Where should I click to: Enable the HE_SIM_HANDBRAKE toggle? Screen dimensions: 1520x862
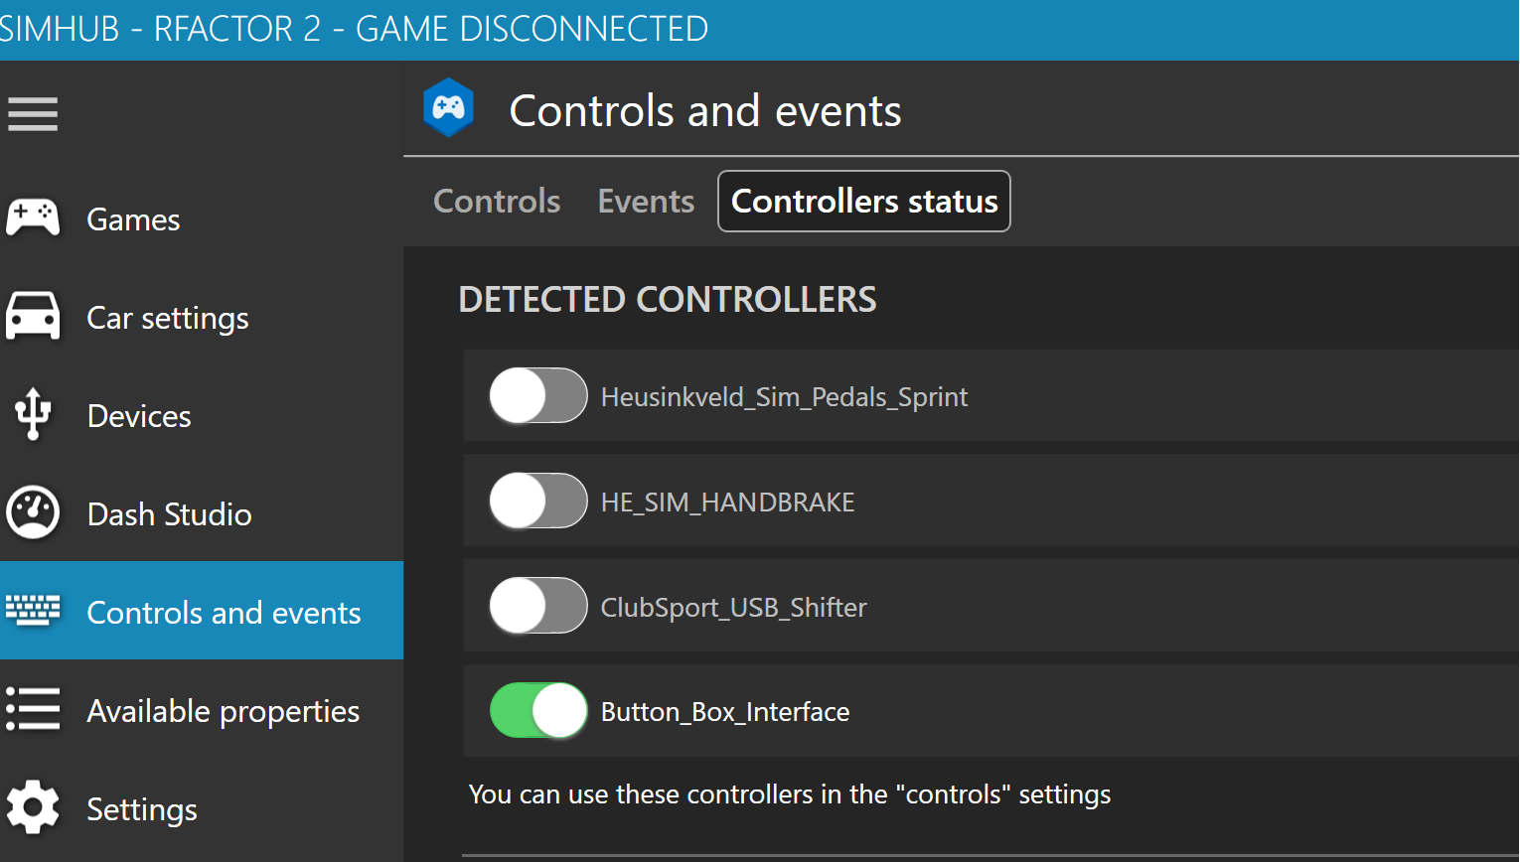point(538,501)
